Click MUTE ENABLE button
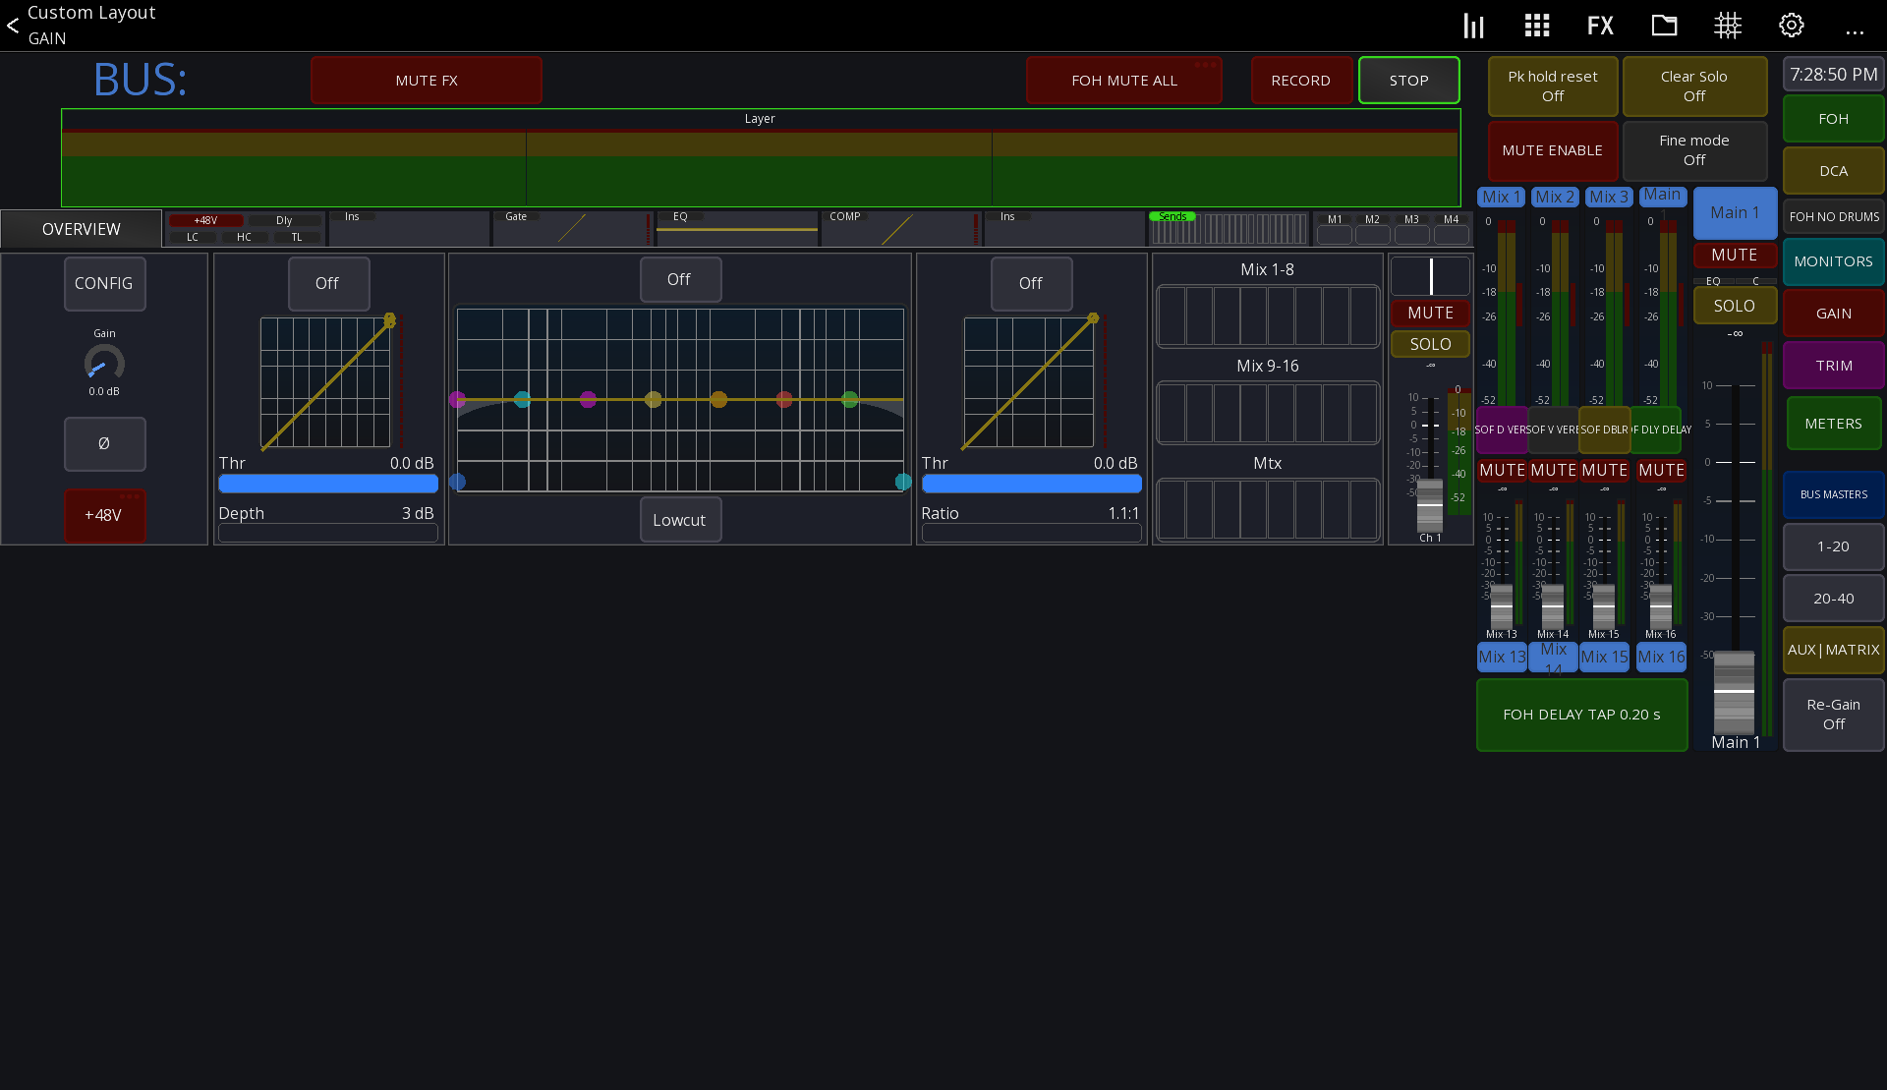The image size is (1887, 1090). pos(1553,150)
